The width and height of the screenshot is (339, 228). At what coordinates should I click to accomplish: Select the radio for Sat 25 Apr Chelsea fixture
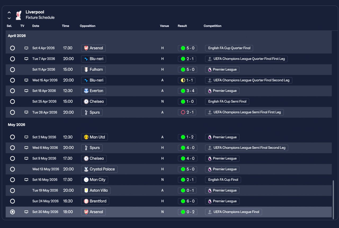(x=12, y=101)
